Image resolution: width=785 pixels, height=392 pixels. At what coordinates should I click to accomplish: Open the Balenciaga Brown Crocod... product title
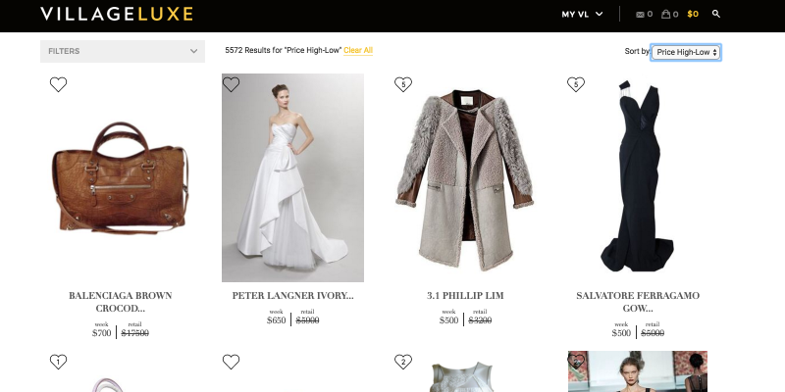coord(121,301)
